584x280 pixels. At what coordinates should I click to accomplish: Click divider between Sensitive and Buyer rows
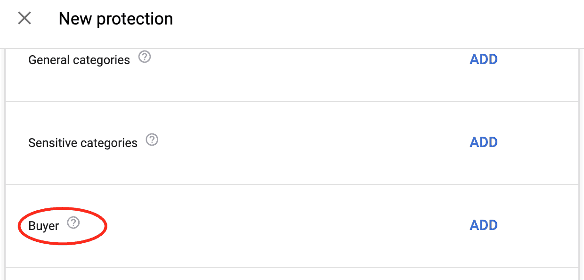[292, 184]
